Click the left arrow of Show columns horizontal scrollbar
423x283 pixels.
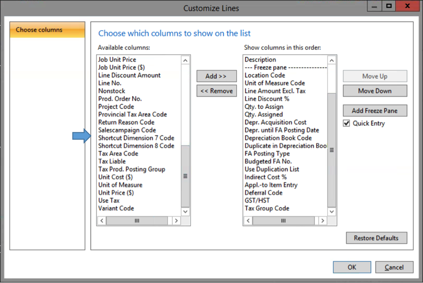(x=248, y=221)
